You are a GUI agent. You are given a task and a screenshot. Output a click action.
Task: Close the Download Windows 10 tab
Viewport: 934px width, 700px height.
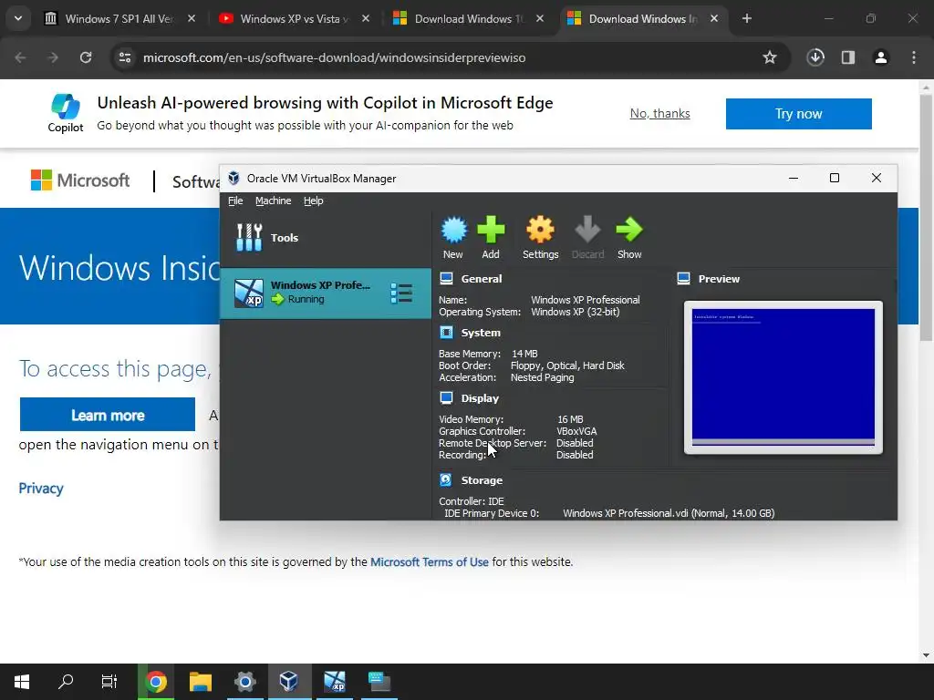540,19
